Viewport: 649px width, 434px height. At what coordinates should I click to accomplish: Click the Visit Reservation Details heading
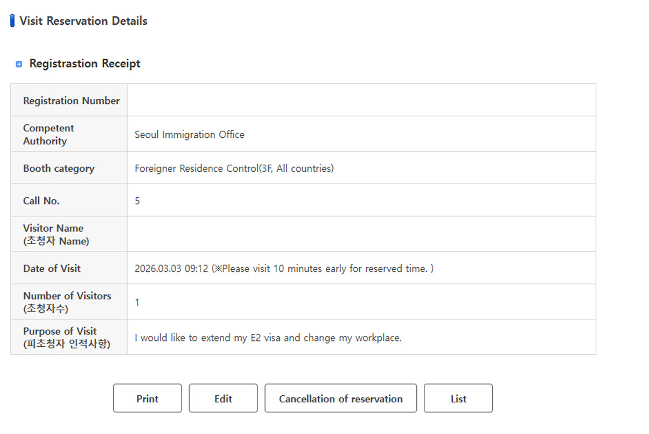pyautogui.click(x=83, y=21)
